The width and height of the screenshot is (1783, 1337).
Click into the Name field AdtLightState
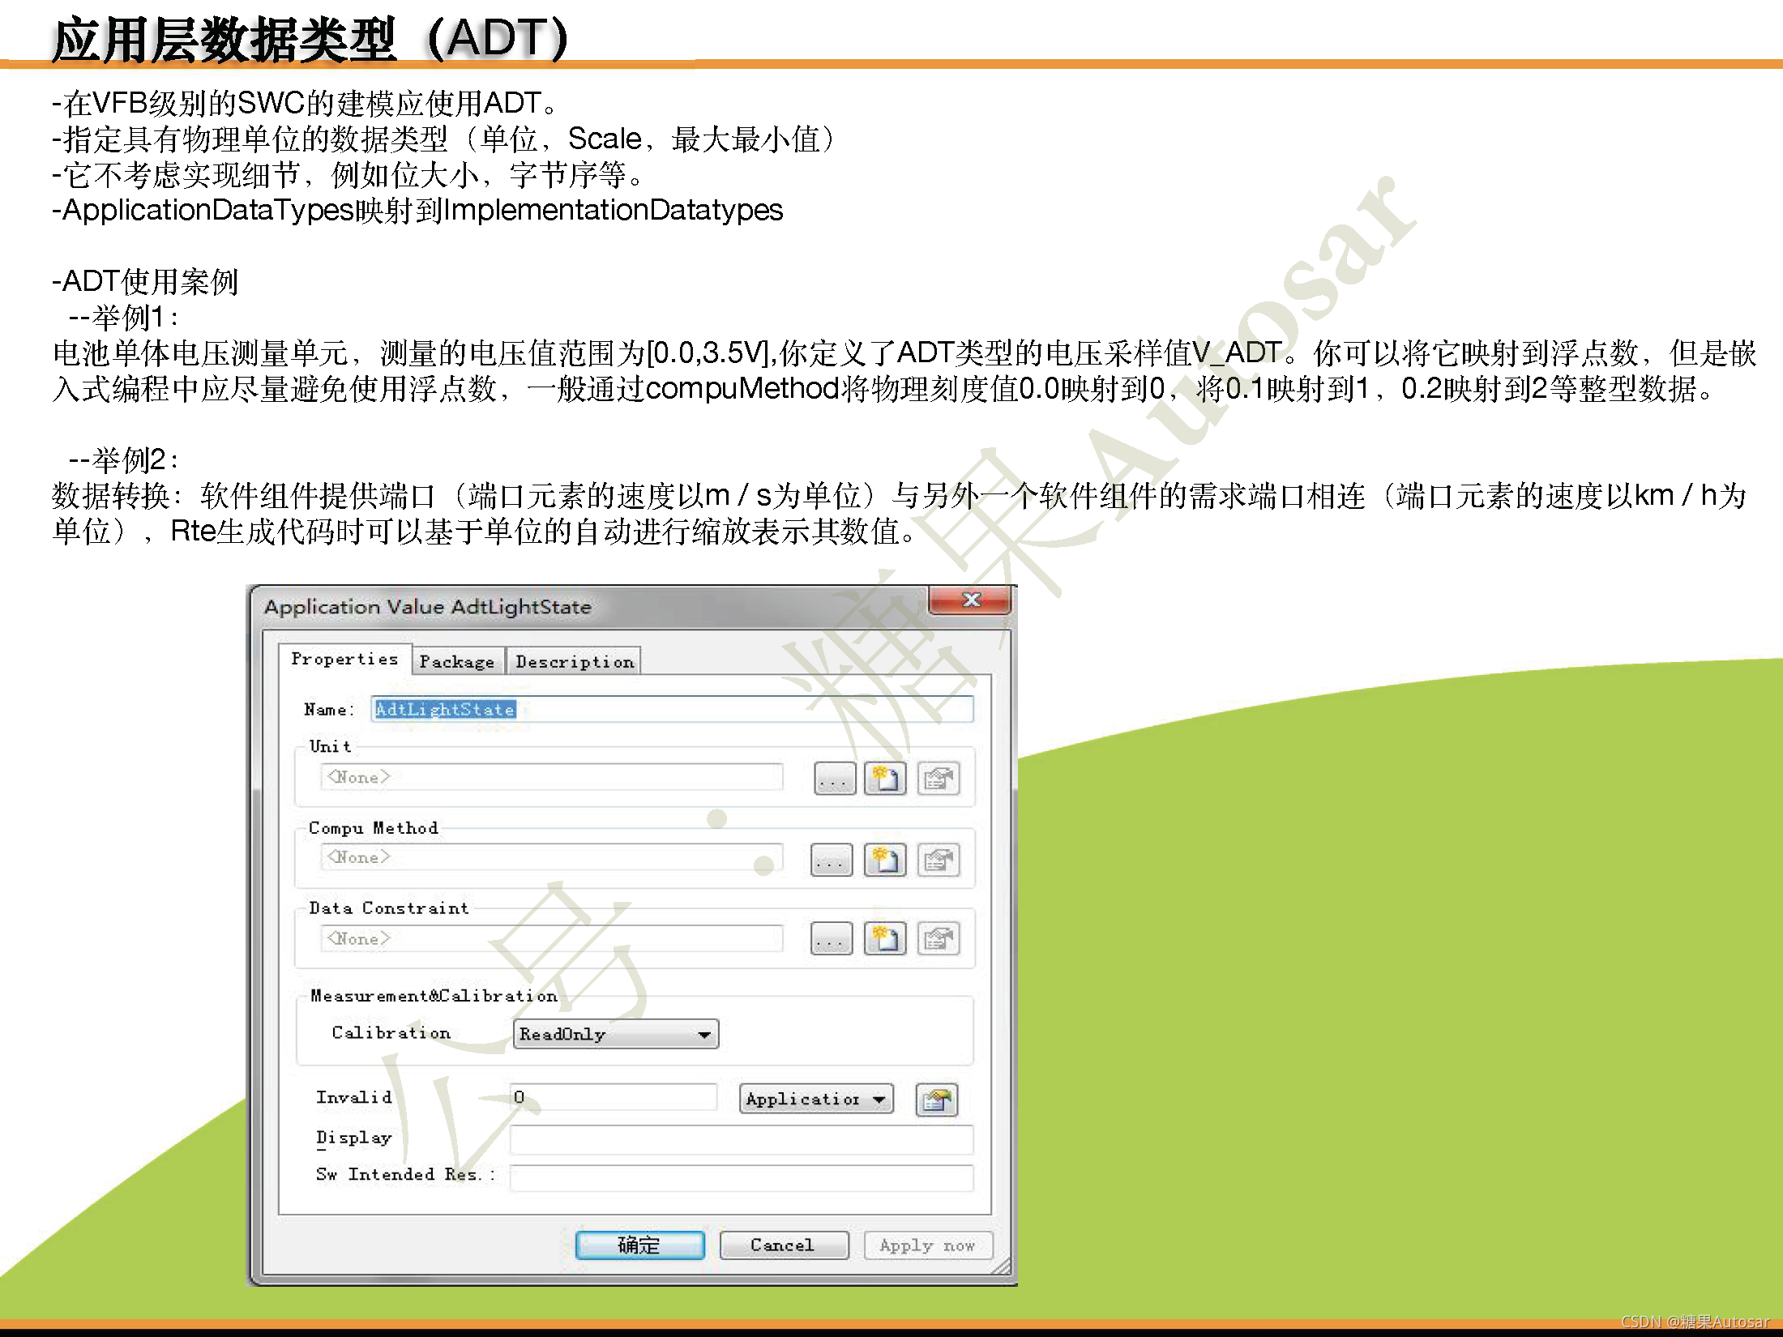[x=671, y=709]
